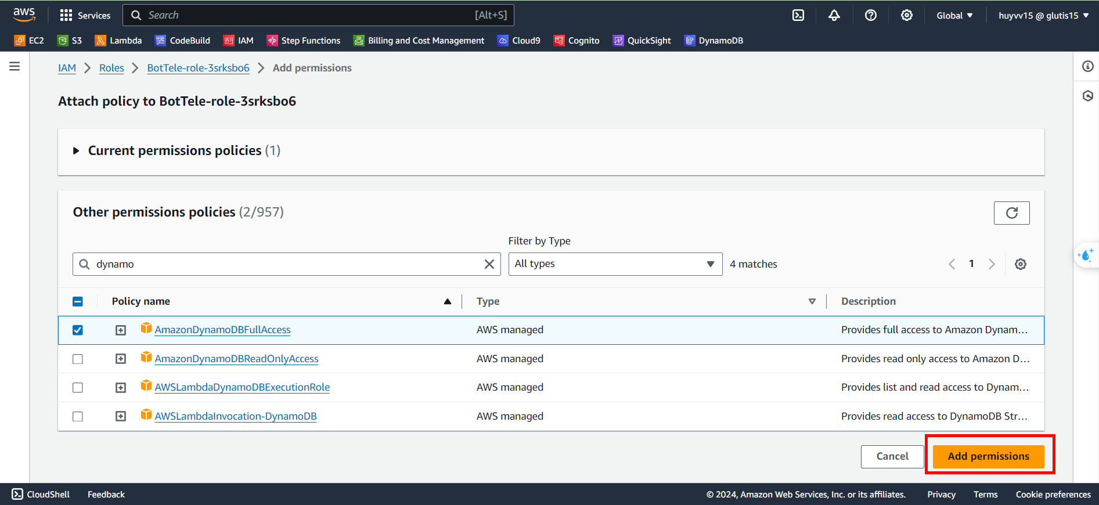Go to BotTele-role-3srksbo6 breadcrumb
This screenshot has width=1099, height=505.
198,68
